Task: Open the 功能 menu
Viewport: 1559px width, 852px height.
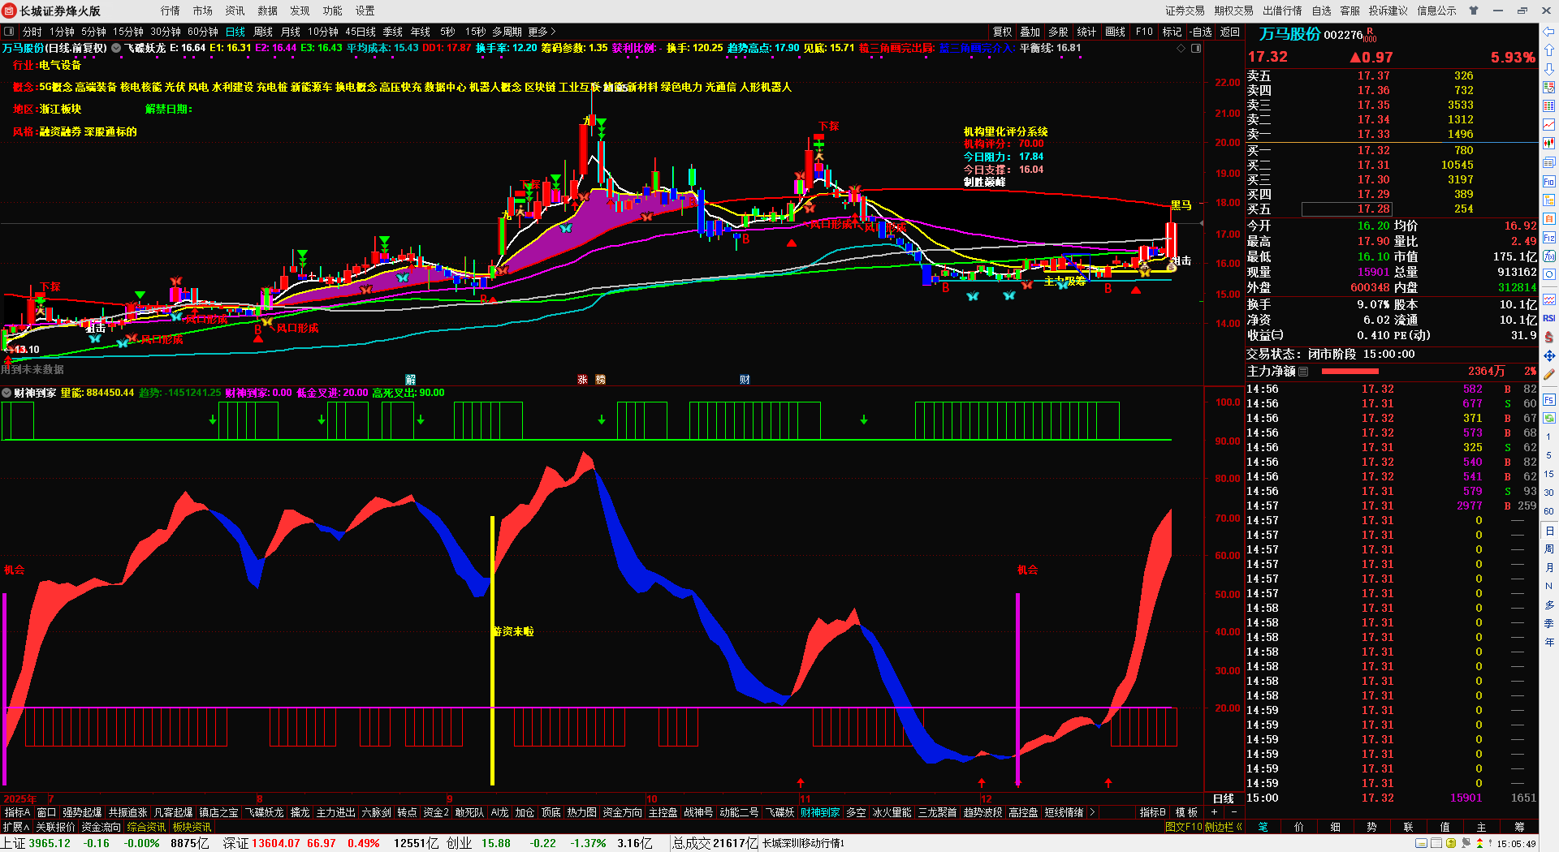Action: tap(333, 11)
